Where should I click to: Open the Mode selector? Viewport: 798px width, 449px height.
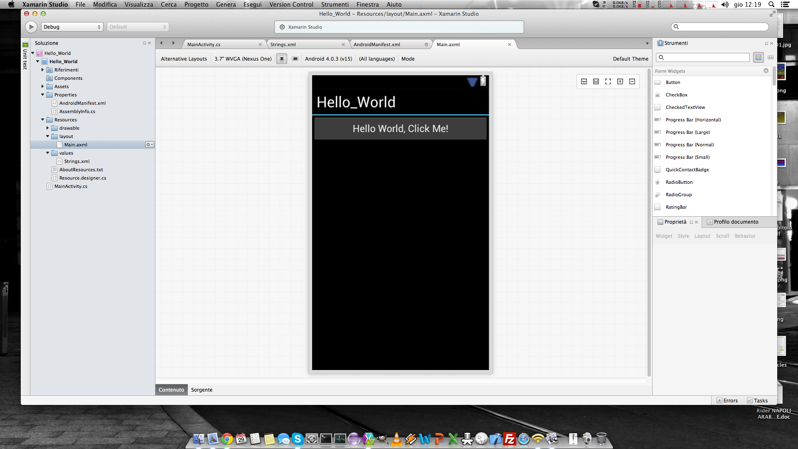pyautogui.click(x=408, y=59)
